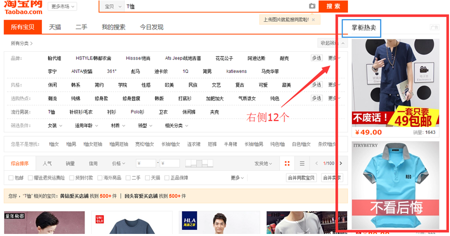The image size is (450, 236).
Task: Sort by 综合排序
Action: (x=20, y=163)
